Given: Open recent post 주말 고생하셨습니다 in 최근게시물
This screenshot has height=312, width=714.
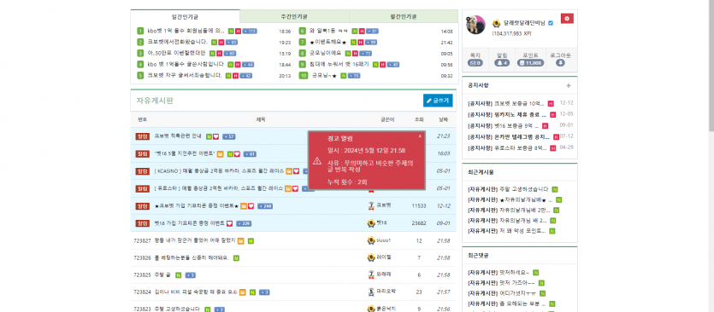Looking at the screenshot, I should pyautogui.click(x=508, y=189).
